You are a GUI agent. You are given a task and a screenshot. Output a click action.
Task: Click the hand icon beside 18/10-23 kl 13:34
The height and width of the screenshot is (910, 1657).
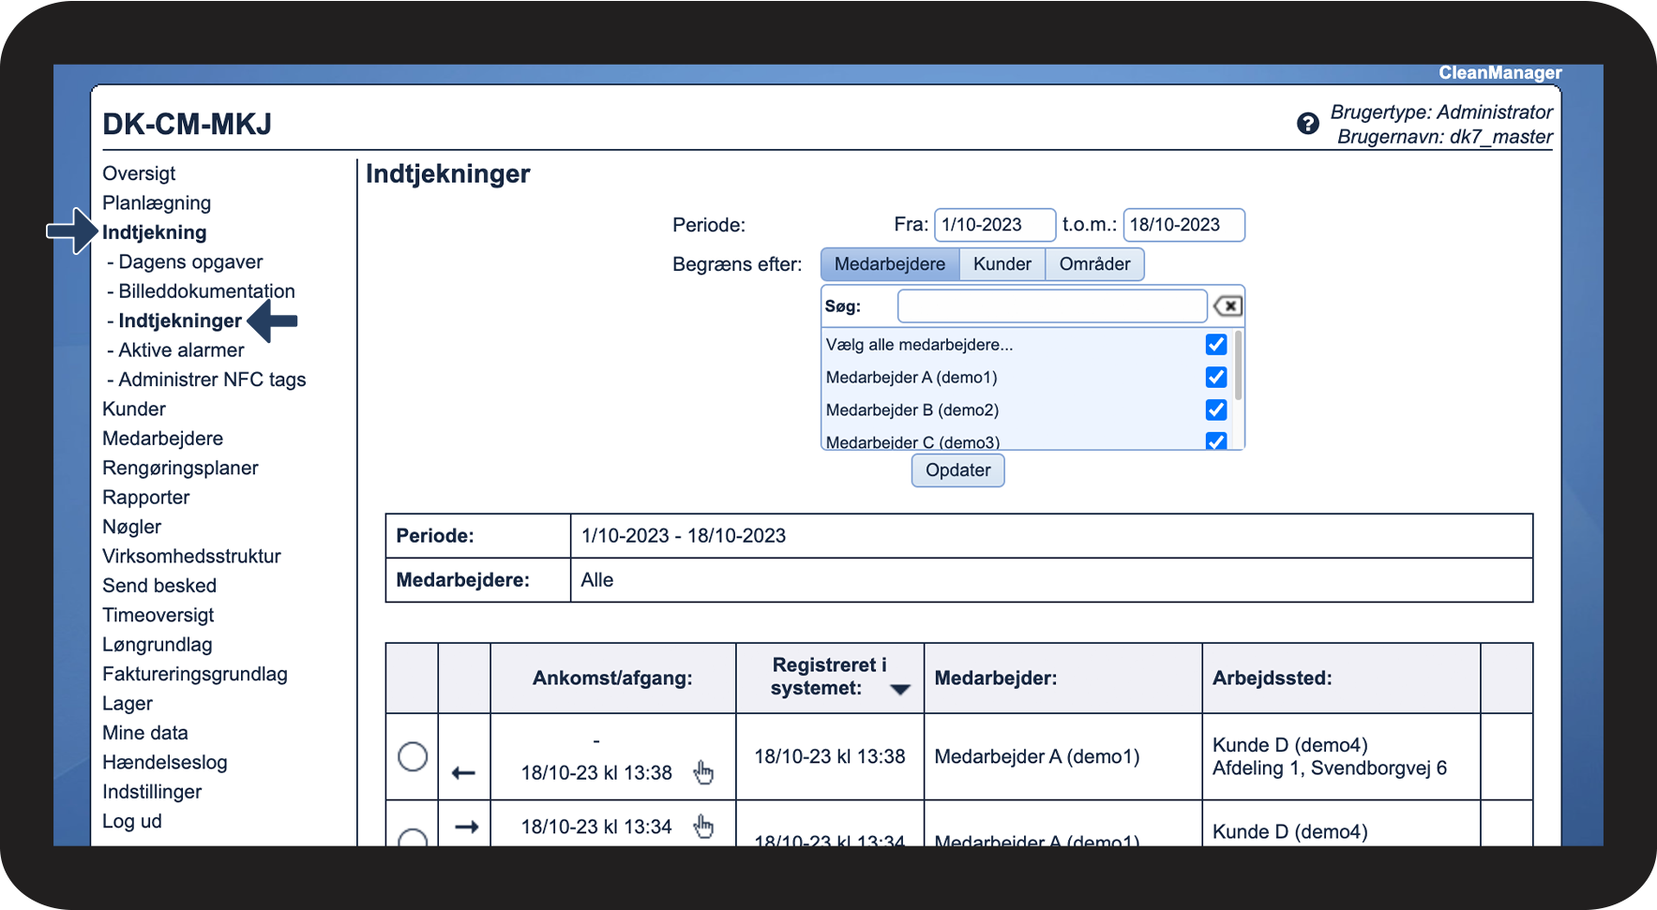703,827
